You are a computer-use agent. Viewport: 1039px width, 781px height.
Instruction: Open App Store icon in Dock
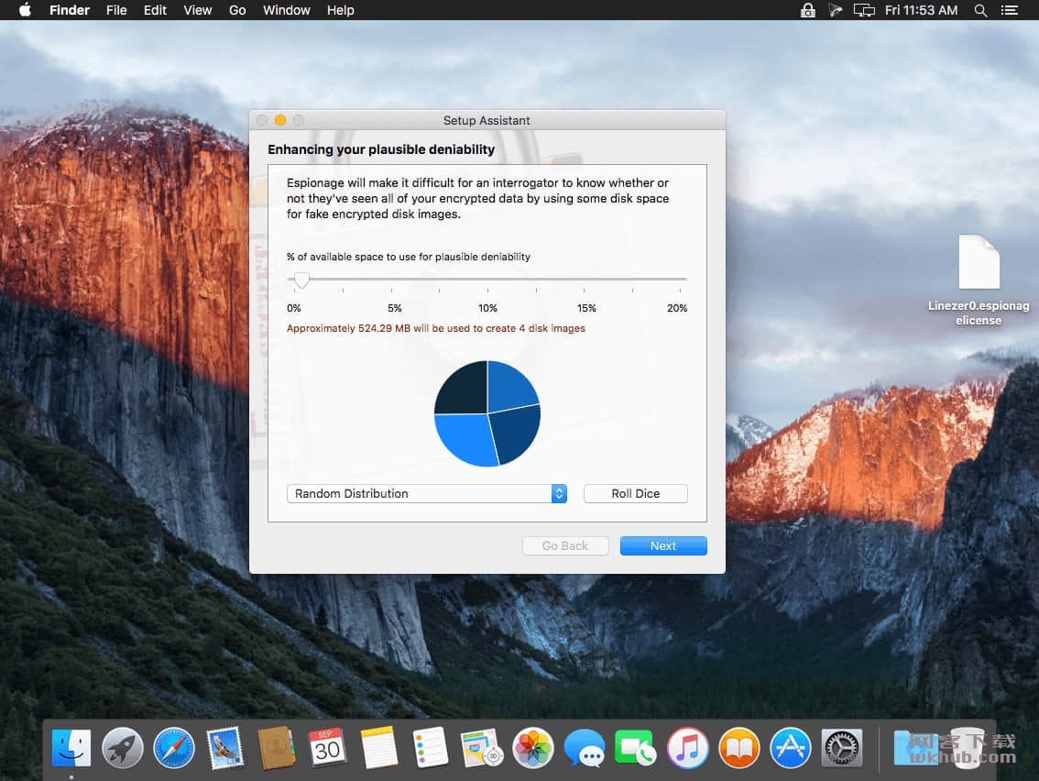(x=790, y=748)
